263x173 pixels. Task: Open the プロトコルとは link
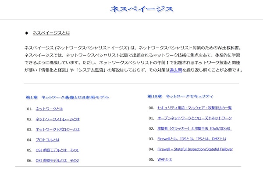(x=47, y=140)
